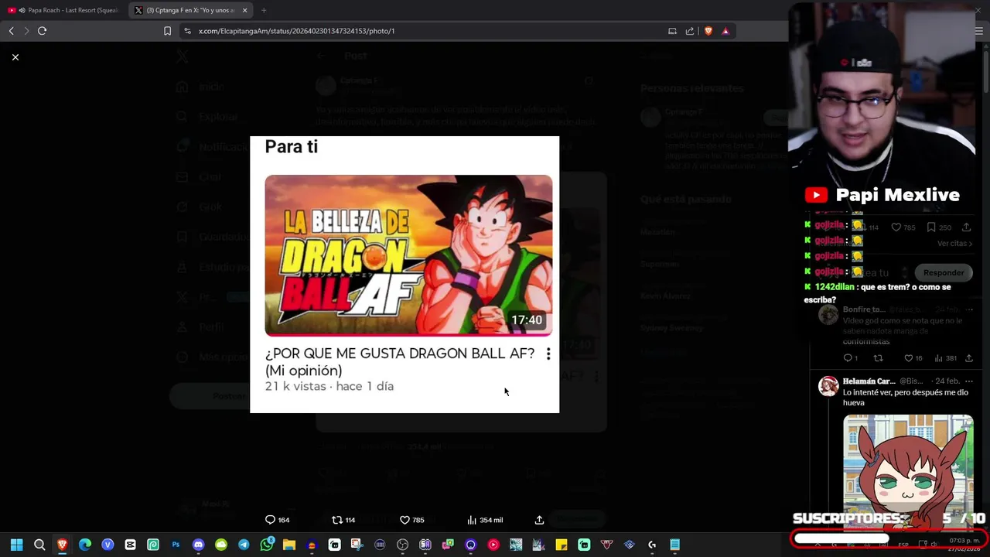The width and height of the screenshot is (990, 557).
Task: Close the photo viewer with the X
Action: 15,57
